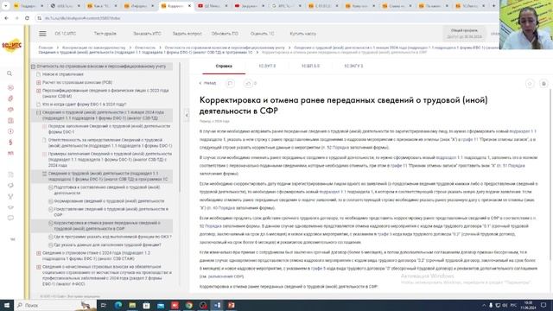Click the print icon at the article's right
Screen dimensions: 553x311
point(543,84)
